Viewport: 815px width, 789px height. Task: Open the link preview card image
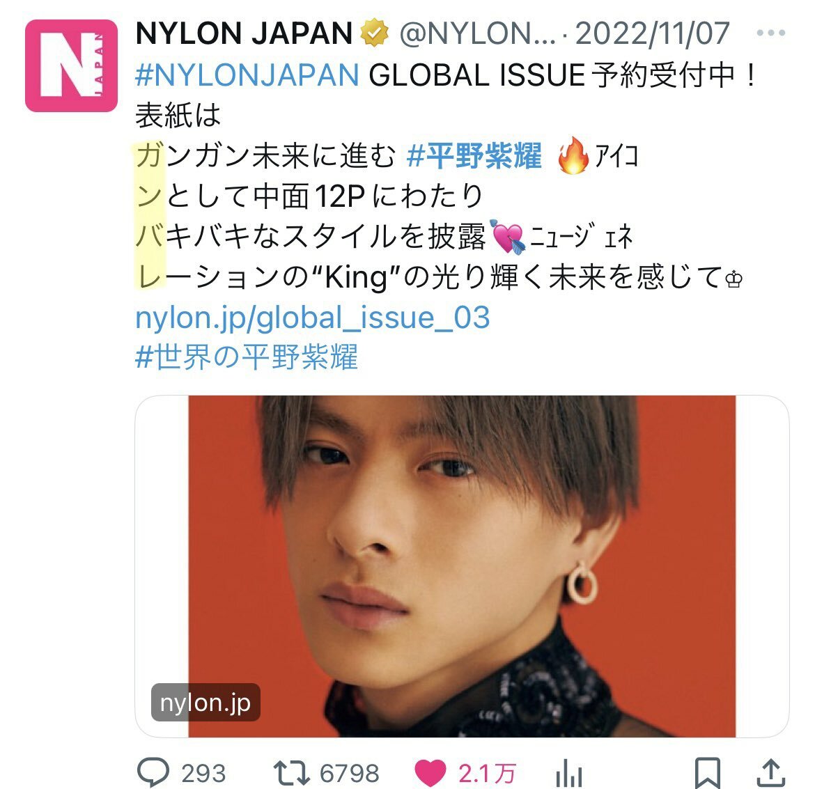tap(462, 566)
